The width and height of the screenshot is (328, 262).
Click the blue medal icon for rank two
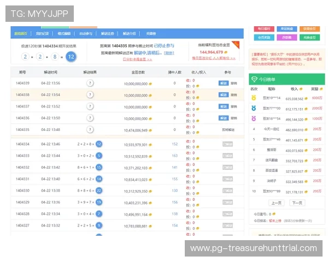pos(254,108)
